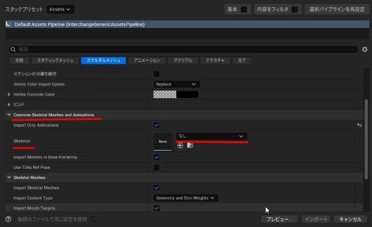Browse to Skeleton asset in content browser
Screen dimensions: 372x227
(190, 145)
